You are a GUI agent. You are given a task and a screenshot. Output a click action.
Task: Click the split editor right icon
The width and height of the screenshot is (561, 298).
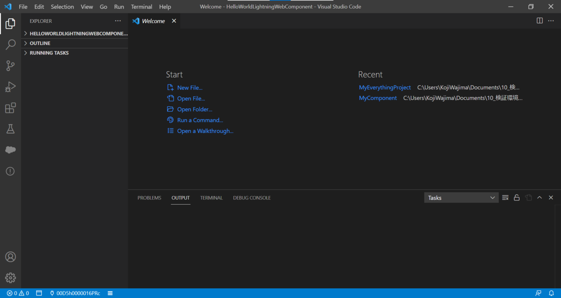(x=539, y=21)
